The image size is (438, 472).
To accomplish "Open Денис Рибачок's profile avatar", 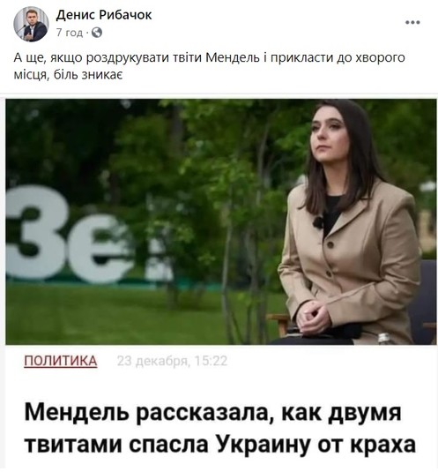I will coord(31,24).
